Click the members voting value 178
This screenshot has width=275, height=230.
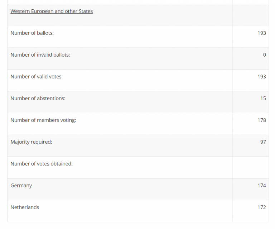click(262, 120)
